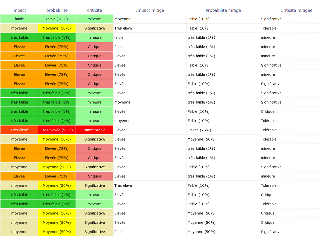The width and height of the screenshot is (325, 236).
Task: Select "Elevée (75%)" in Probabilité mitigé column
Action: click(x=199, y=130)
